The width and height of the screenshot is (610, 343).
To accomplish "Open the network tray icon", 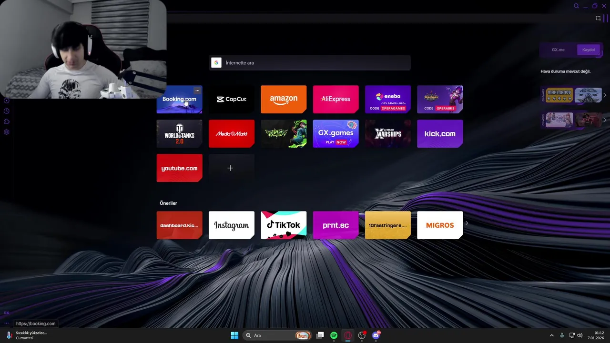I will pos(572,335).
